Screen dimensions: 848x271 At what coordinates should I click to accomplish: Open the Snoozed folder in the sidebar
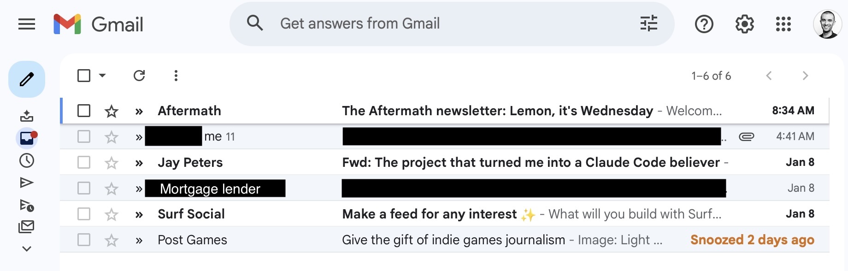coord(27,160)
